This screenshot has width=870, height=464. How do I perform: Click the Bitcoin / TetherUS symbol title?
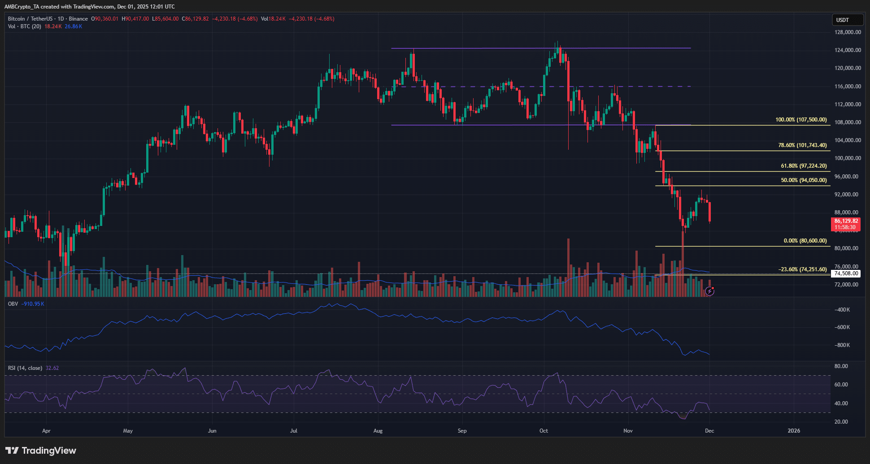30,19
